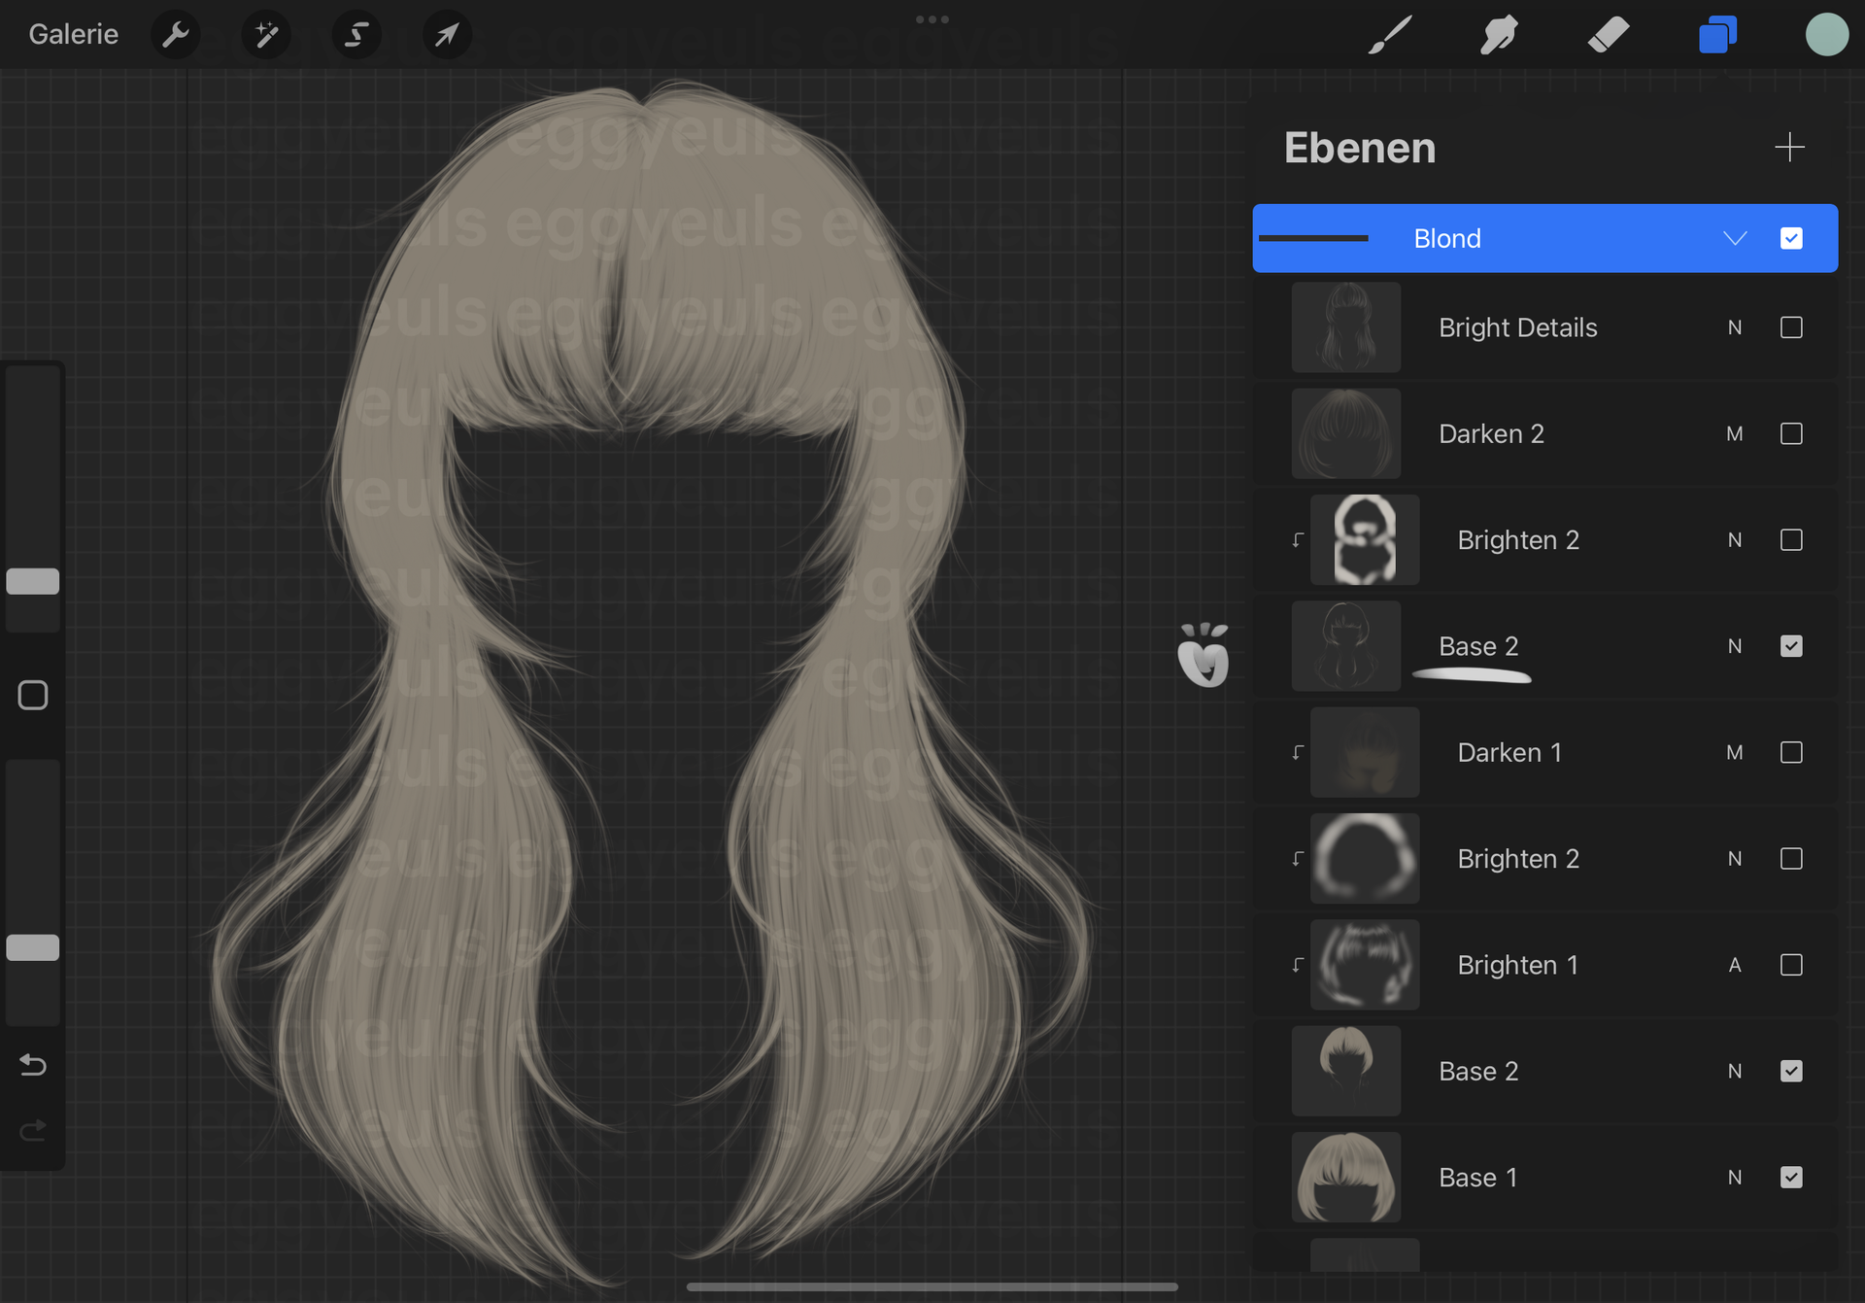The height and width of the screenshot is (1303, 1865).
Task: Open the Actions wrench menu
Action: 176,35
